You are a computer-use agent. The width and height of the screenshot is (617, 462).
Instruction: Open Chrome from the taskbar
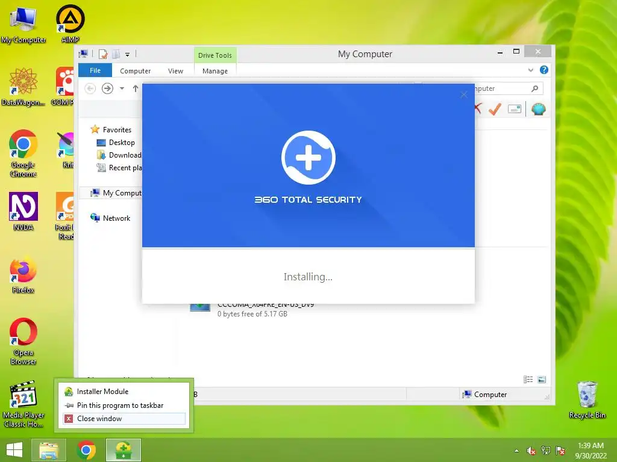tap(86, 450)
